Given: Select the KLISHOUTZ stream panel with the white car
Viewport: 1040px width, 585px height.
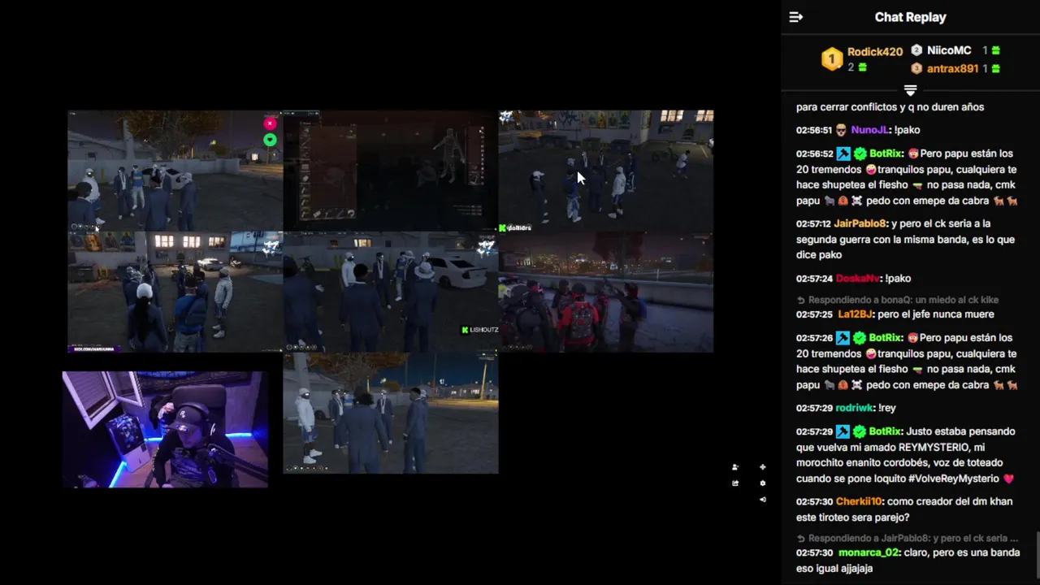Looking at the screenshot, I should [x=391, y=292].
